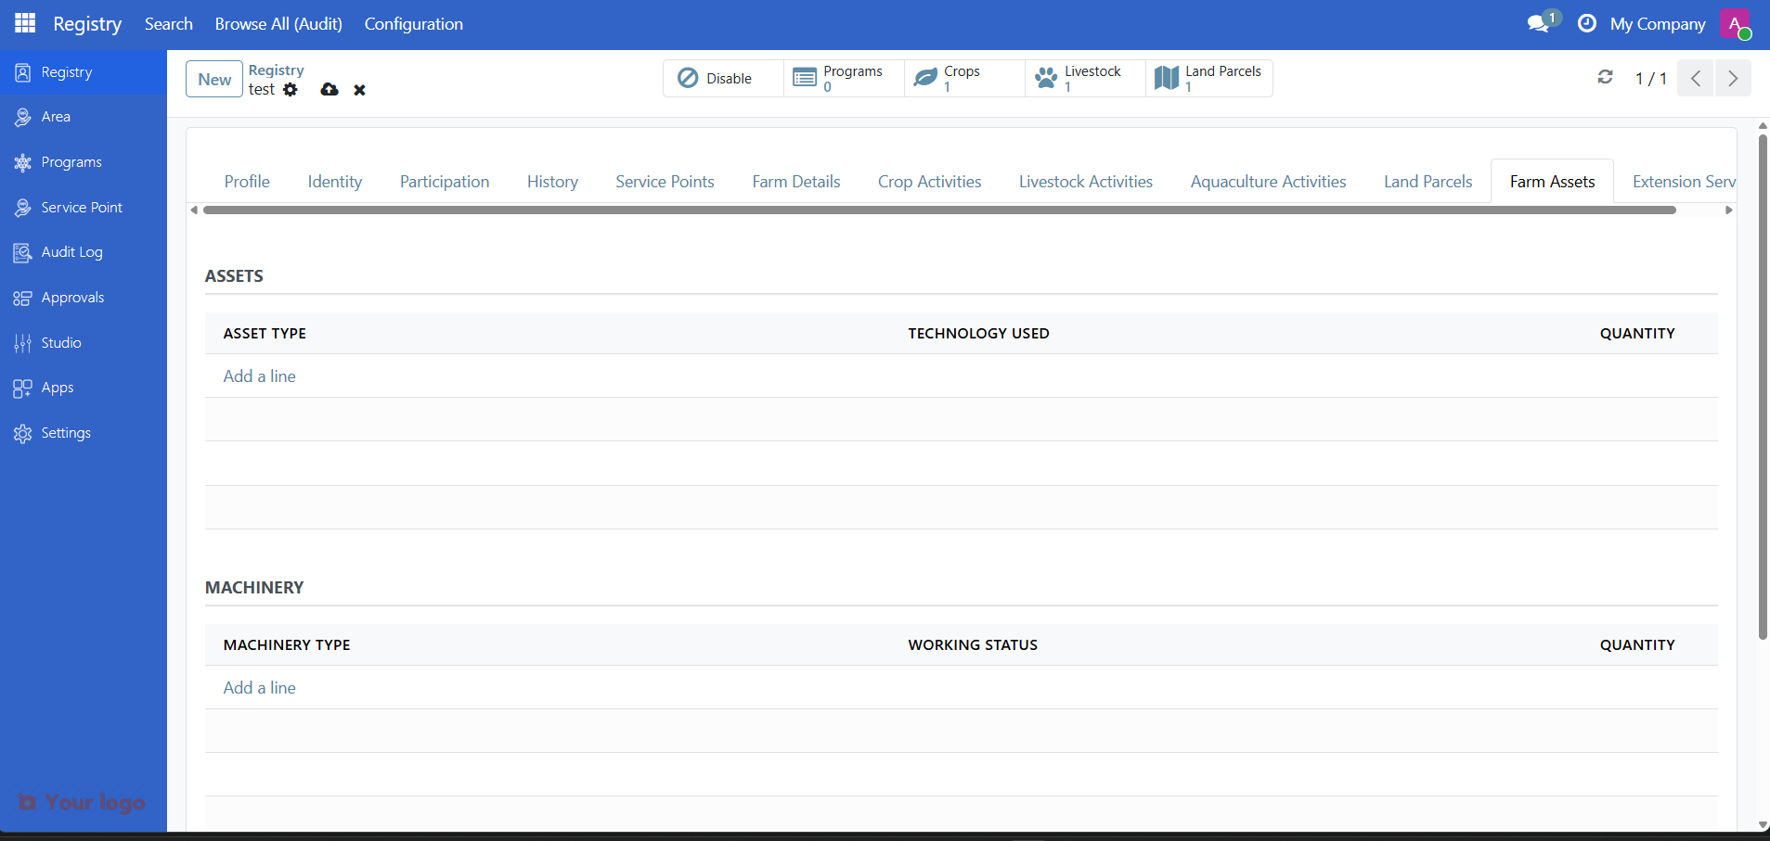Image resolution: width=1770 pixels, height=841 pixels.
Task: Switch to the Participation tab
Action: coord(445,182)
